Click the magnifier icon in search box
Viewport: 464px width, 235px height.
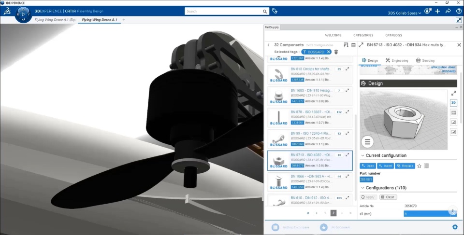click(x=265, y=12)
